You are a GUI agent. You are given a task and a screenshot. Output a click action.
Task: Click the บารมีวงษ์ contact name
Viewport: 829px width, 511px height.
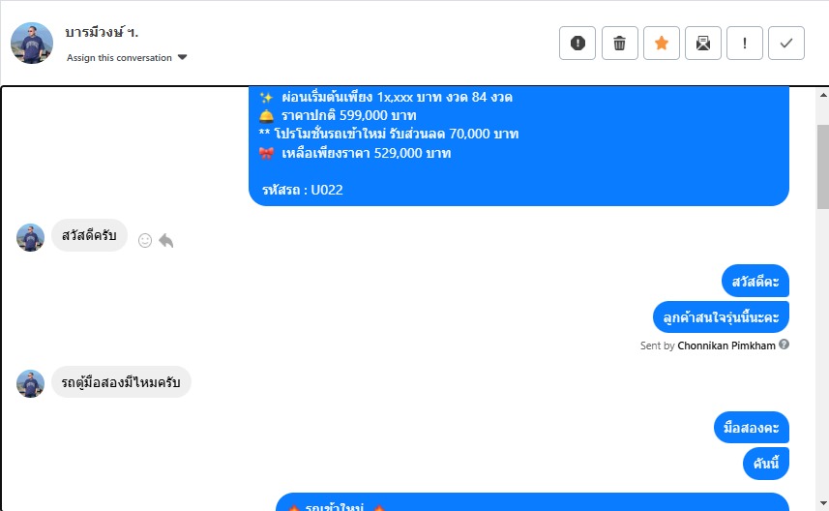(102, 32)
